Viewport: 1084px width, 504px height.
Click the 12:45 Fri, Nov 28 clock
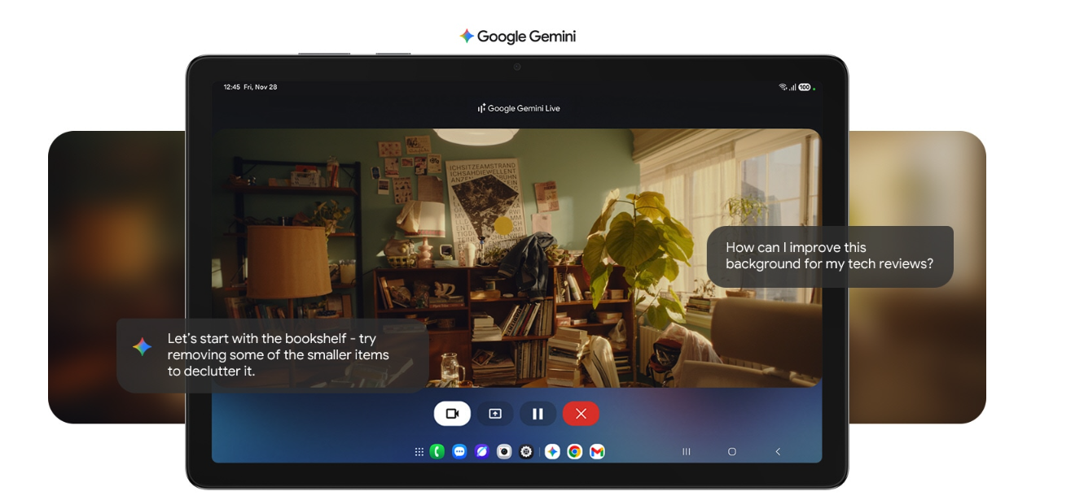250,87
